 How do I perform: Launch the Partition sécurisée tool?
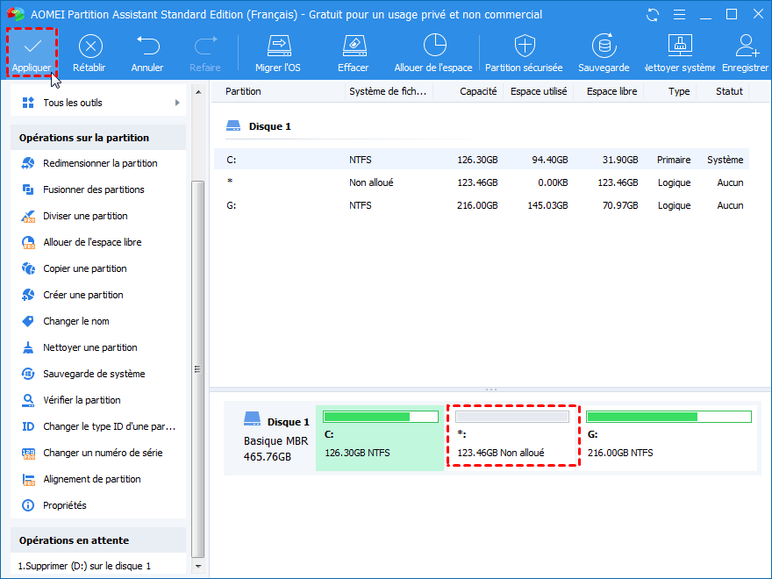(x=524, y=52)
